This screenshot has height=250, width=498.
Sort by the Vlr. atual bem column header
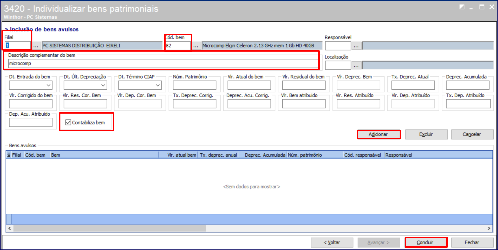click(178, 155)
